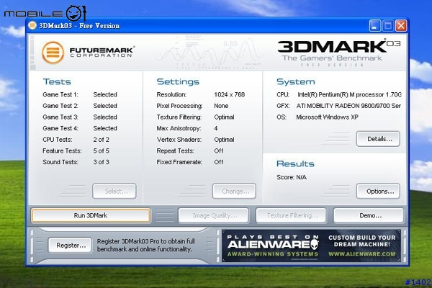Click the Futuremark orange logo icon
432x288 pixels.
[x=53, y=53]
